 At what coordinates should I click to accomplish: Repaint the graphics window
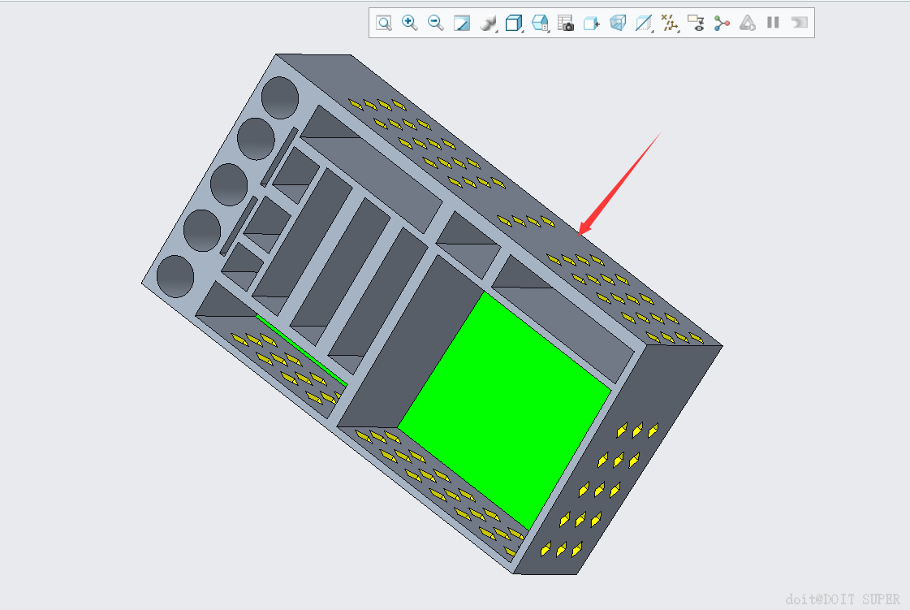(x=461, y=24)
